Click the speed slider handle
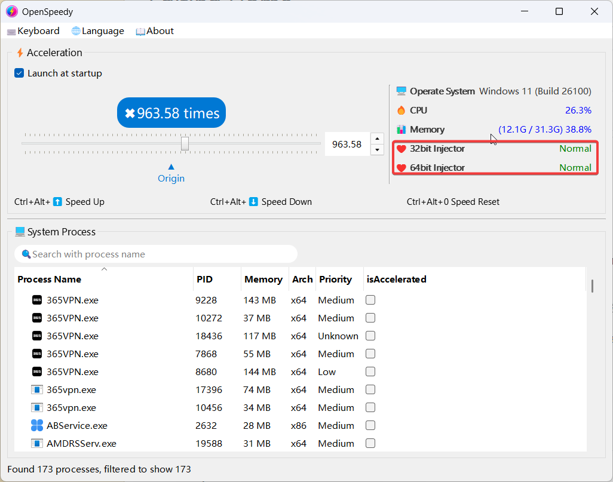 pyautogui.click(x=185, y=143)
